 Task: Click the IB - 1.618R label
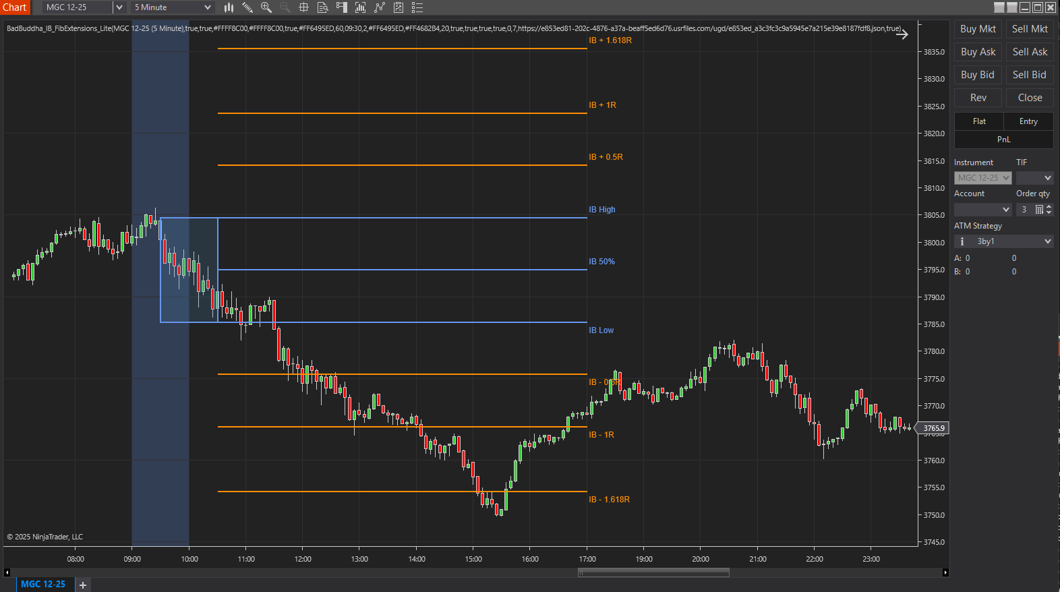609,500
